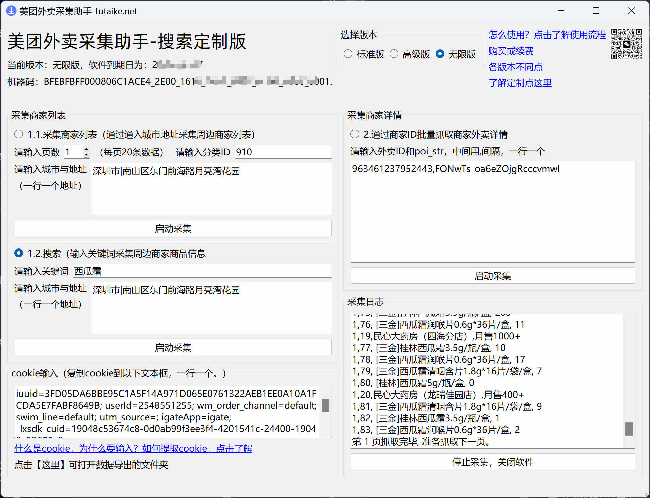Screen dimensions: 650x498
Task: Click 停止采集，关闭软件 button
Action: tap(493, 462)
